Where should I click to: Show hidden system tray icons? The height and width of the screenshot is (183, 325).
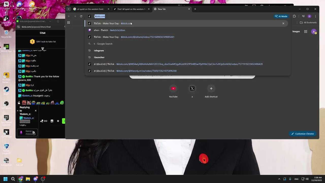point(279,179)
